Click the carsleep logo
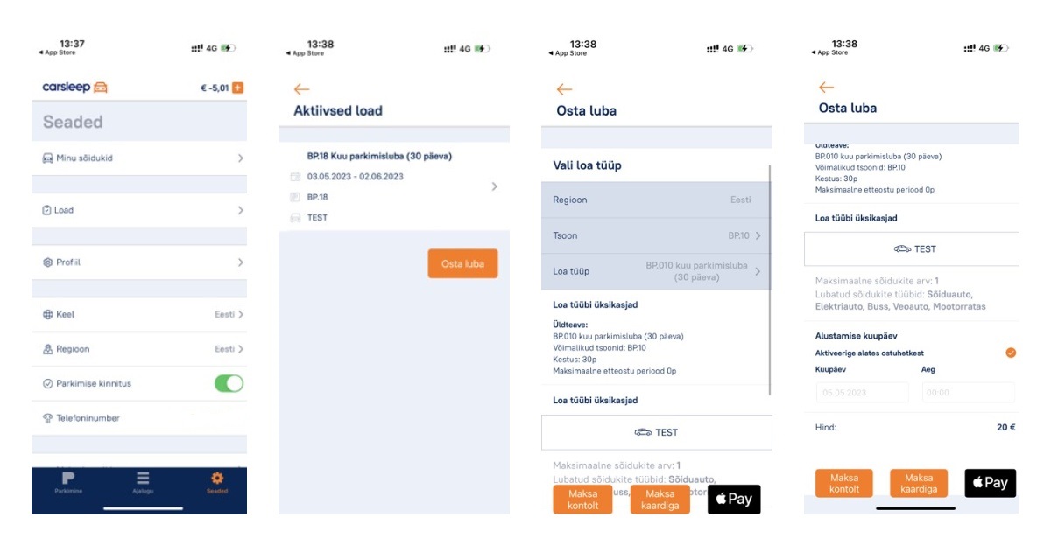1051x546 pixels. click(75, 87)
